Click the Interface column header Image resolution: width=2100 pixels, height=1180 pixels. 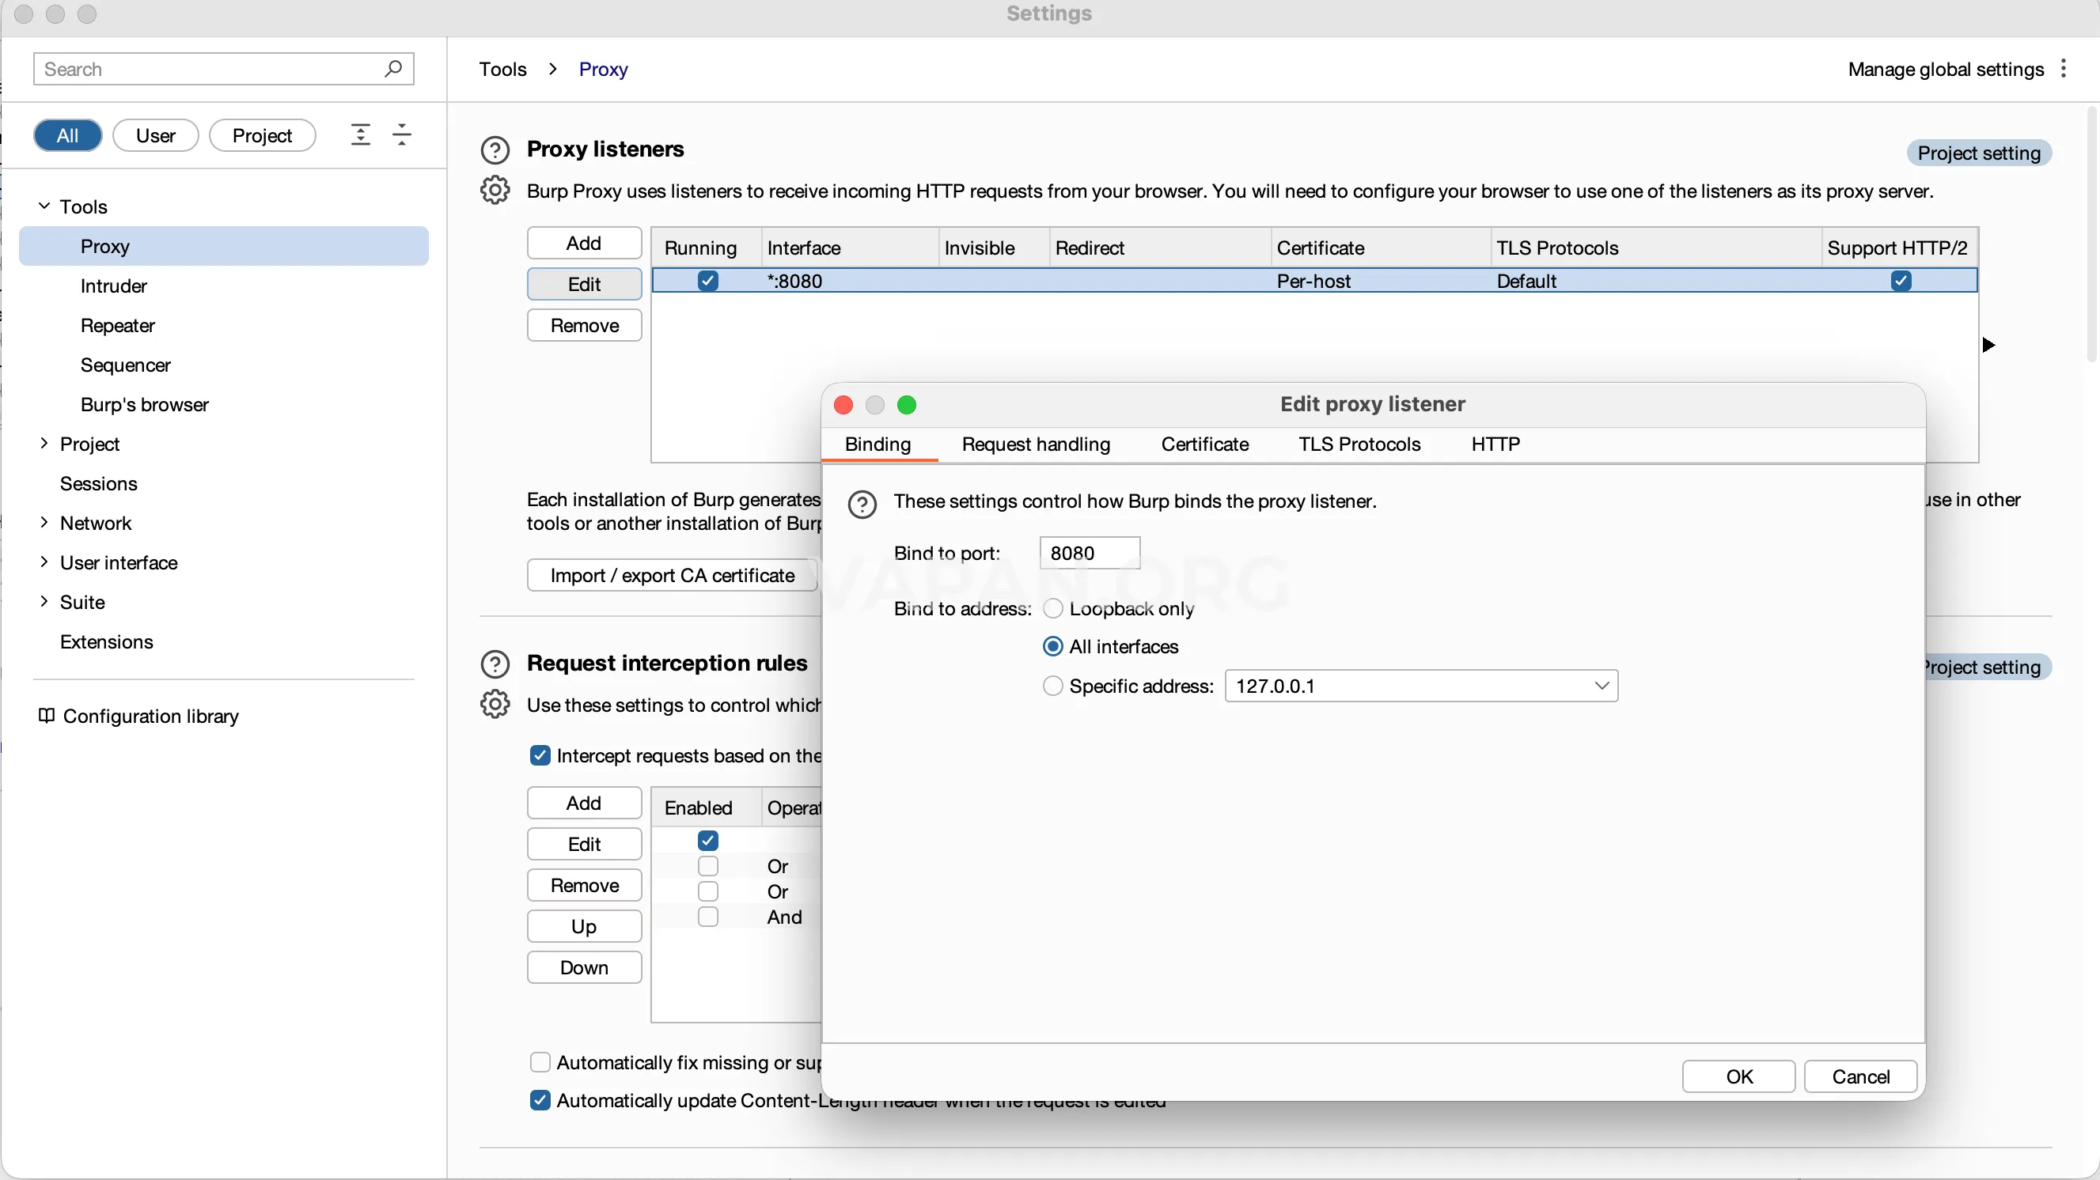tap(849, 248)
